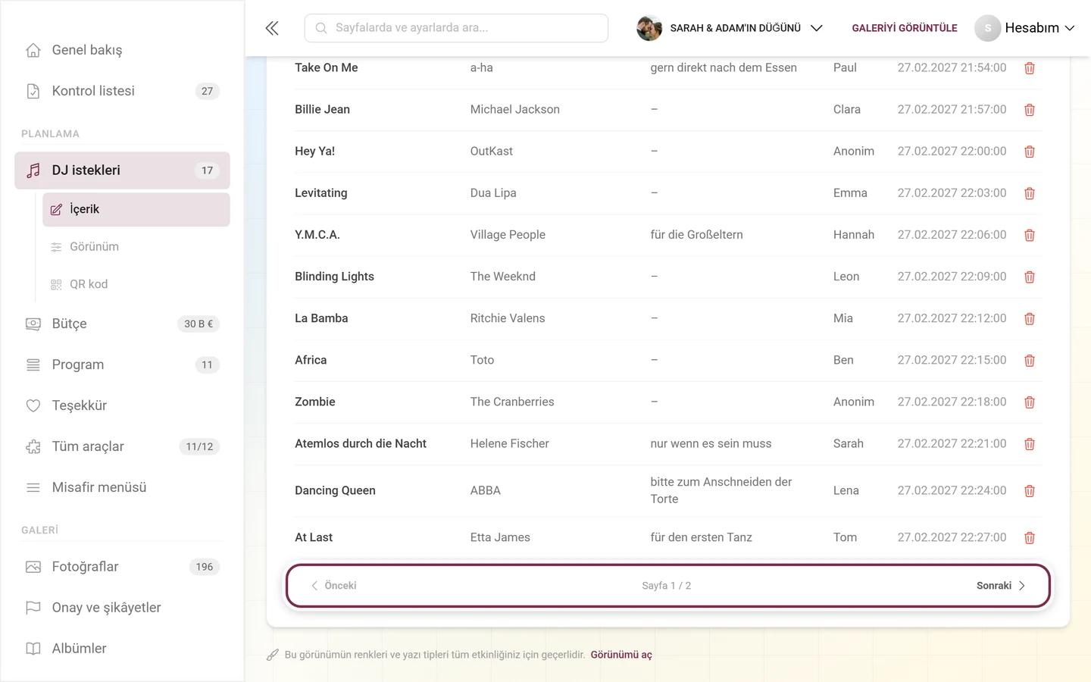
Task: Delete the Take On Me request
Action: point(1029,68)
